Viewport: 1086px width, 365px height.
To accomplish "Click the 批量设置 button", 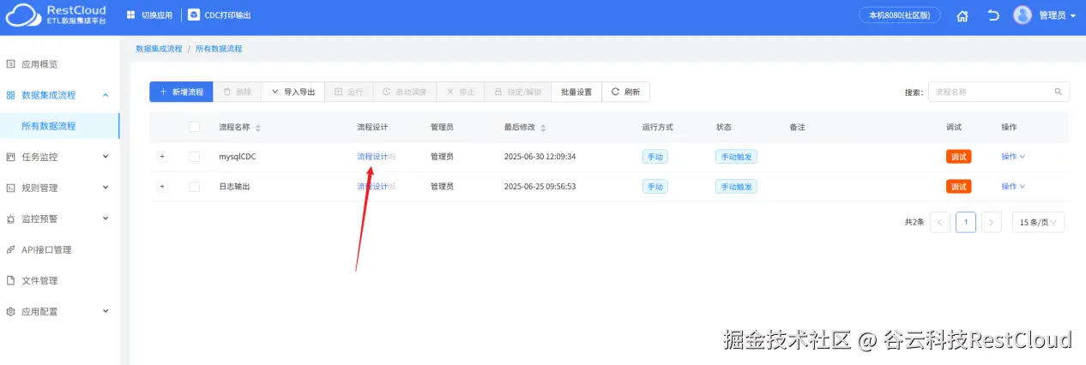I will (x=576, y=92).
